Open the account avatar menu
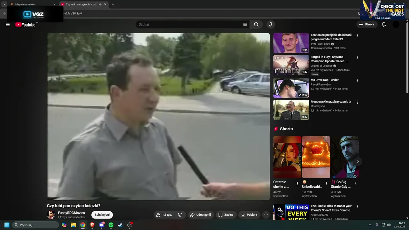Viewport: 409px width, 230px height. pyautogui.click(x=396, y=25)
